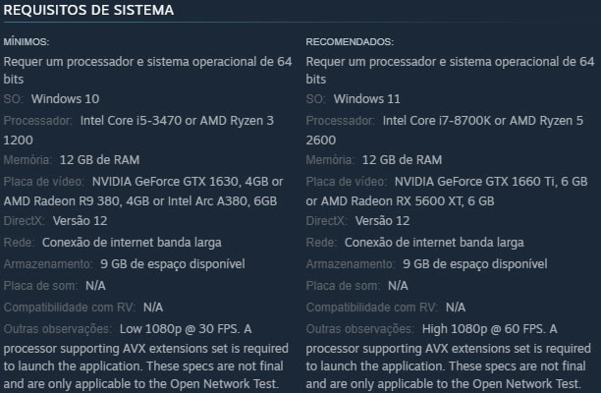The width and height of the screenshot is (601, 393).
Task: Click the "NVIDIA GeForce GTX 1630" text
Action: [x=162, y=182]
